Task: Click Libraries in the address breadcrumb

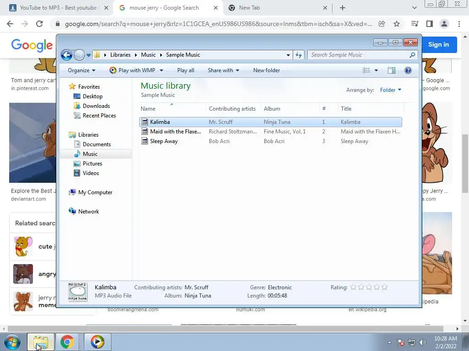Action: pyautogui.click(x=120, y=55)
